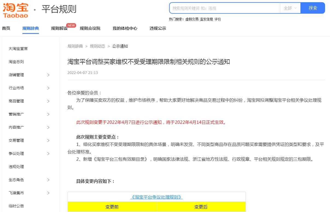
Task: Click the NEW badge on 规则解读
Action: tap(71, 25)
